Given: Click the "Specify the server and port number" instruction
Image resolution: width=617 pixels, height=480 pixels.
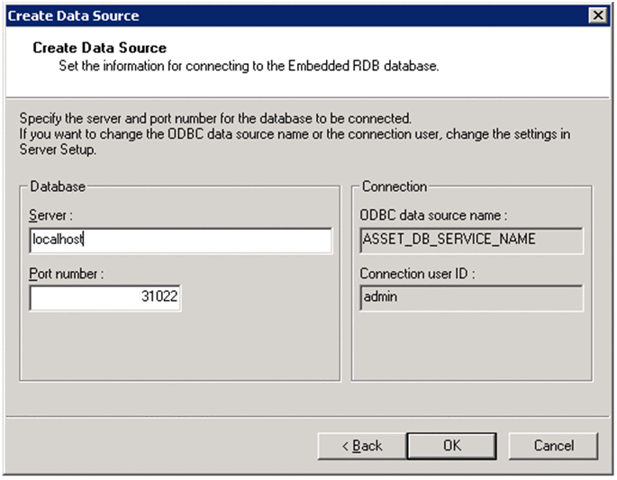Looking at the screenshot, I should 214,118.
